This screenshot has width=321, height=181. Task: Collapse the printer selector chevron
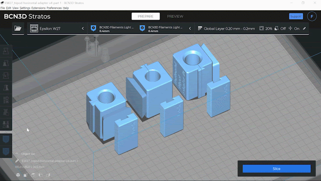point(83,28)
